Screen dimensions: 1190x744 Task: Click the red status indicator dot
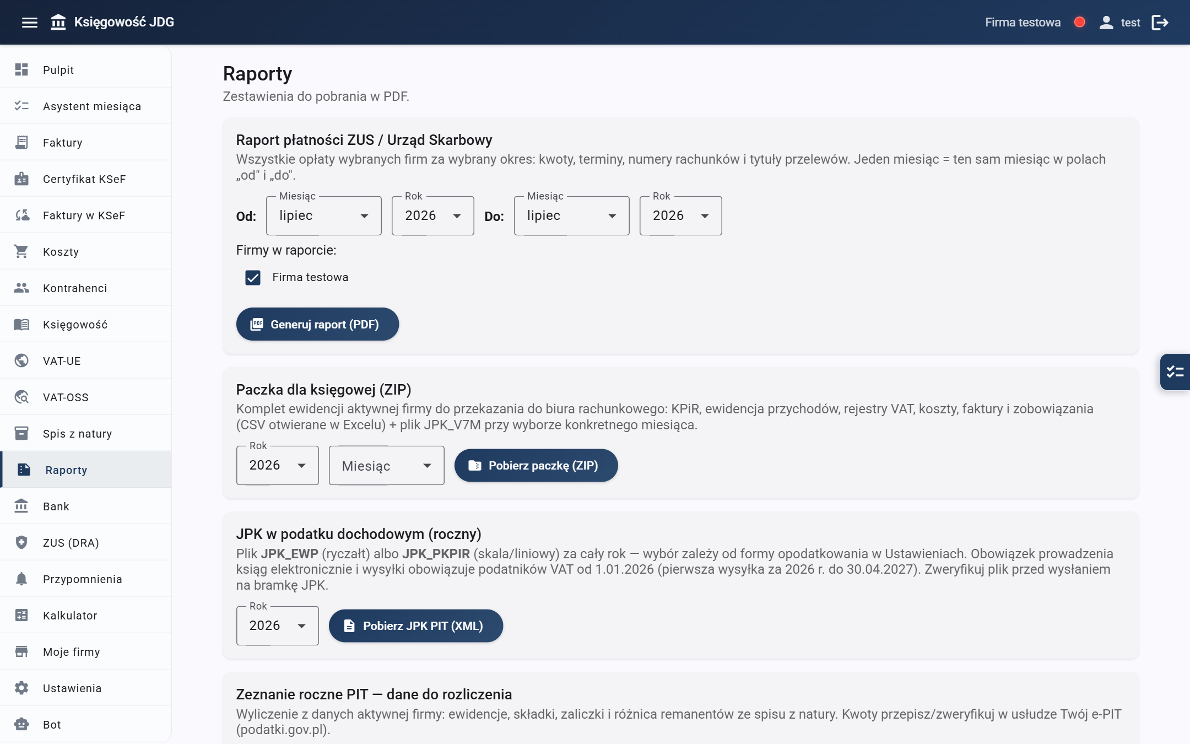(1080, 22)
